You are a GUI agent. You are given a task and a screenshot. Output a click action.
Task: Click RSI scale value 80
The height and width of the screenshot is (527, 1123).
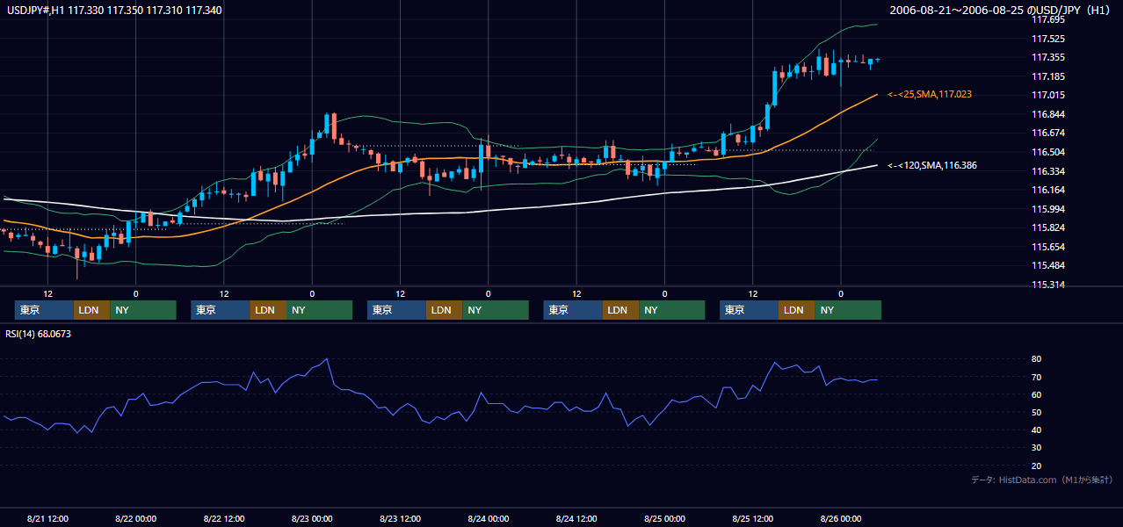(x=1036, y=359)
